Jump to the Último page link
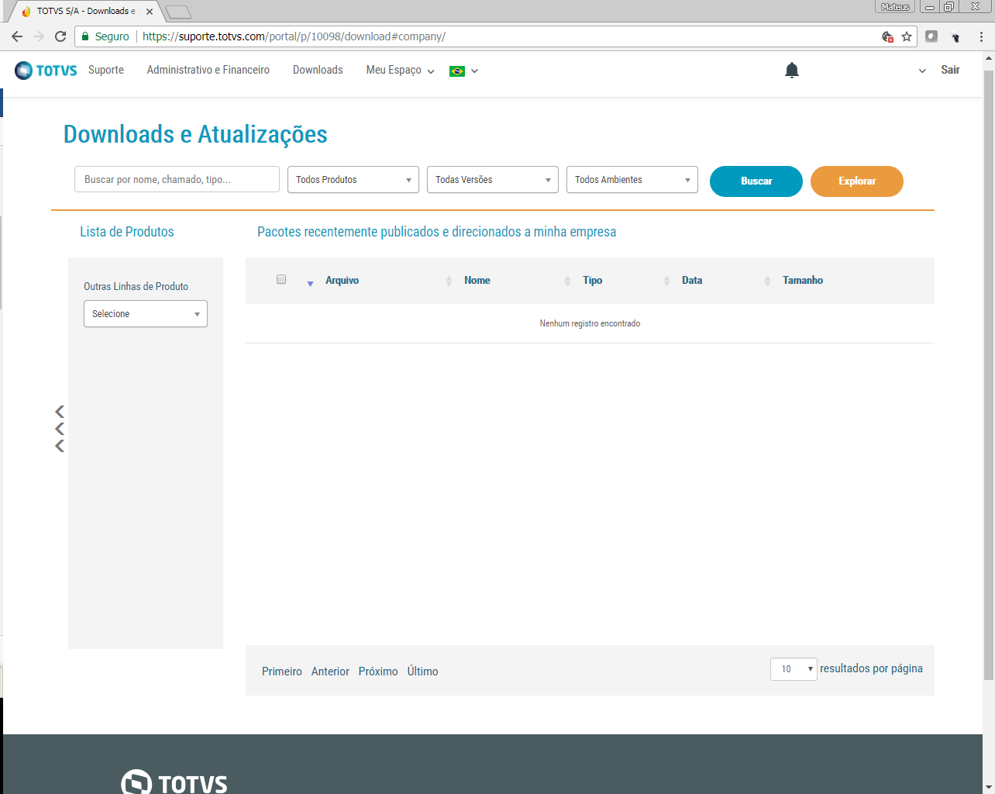Screen dimensions: 995x794 point(423,671)
